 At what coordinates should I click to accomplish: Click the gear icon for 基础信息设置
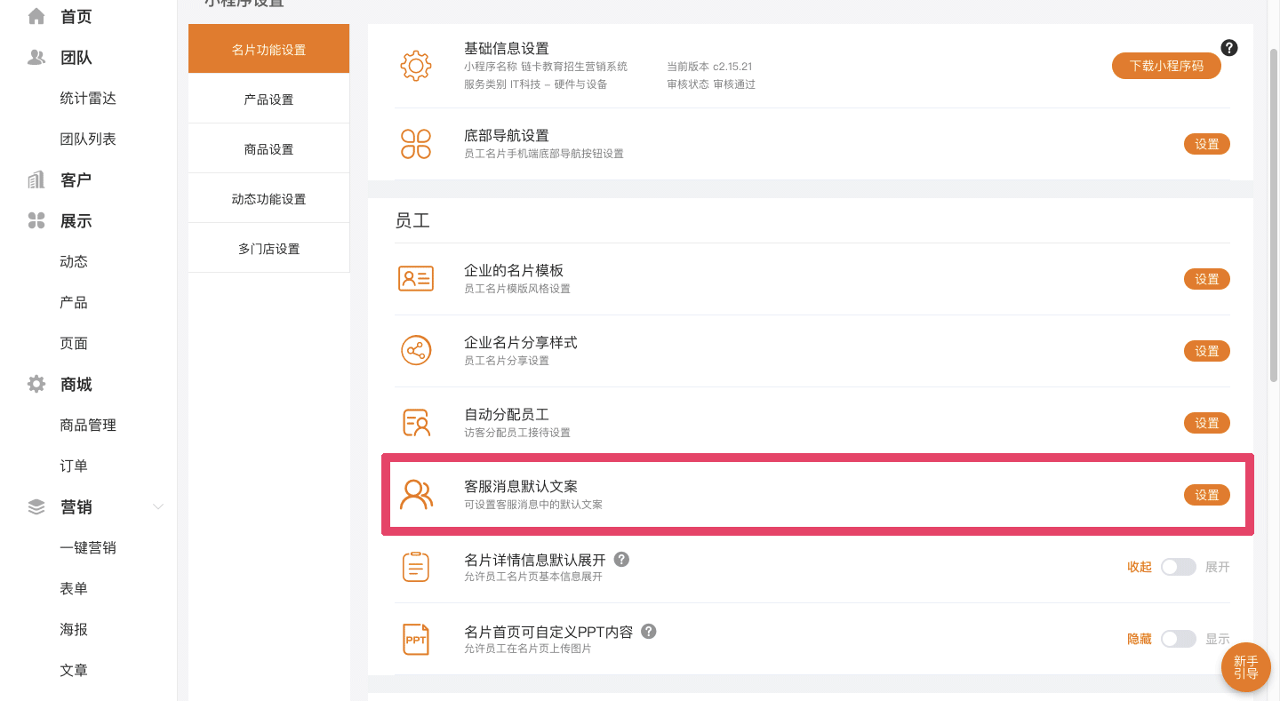coord(416,67)
